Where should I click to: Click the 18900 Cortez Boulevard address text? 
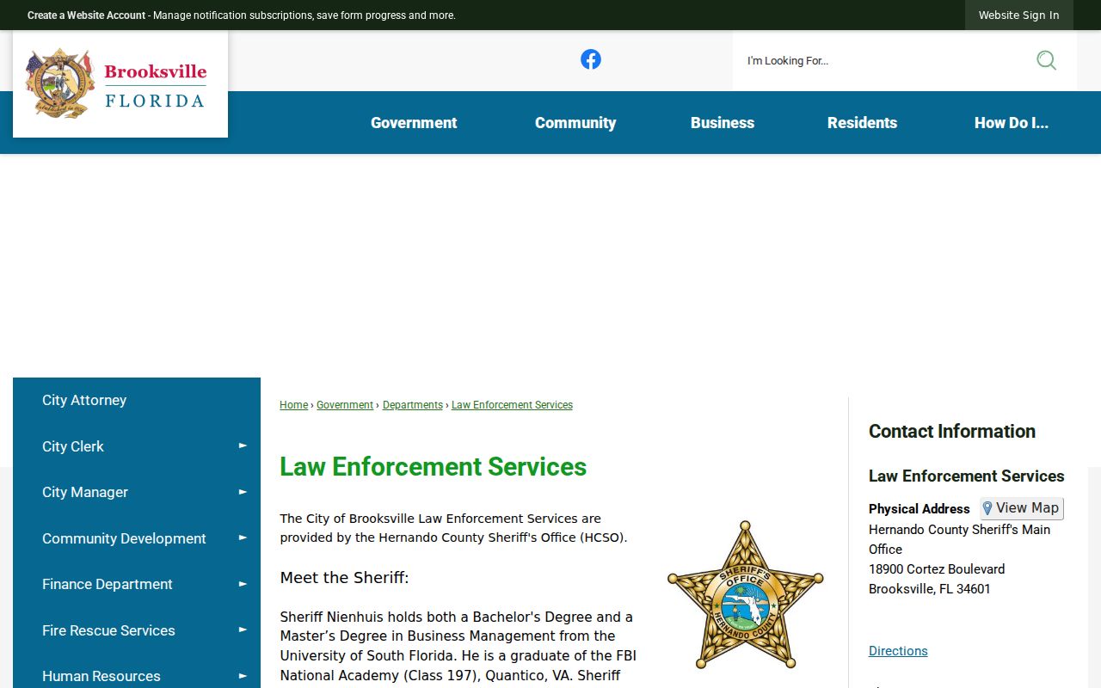coord(937,569)
